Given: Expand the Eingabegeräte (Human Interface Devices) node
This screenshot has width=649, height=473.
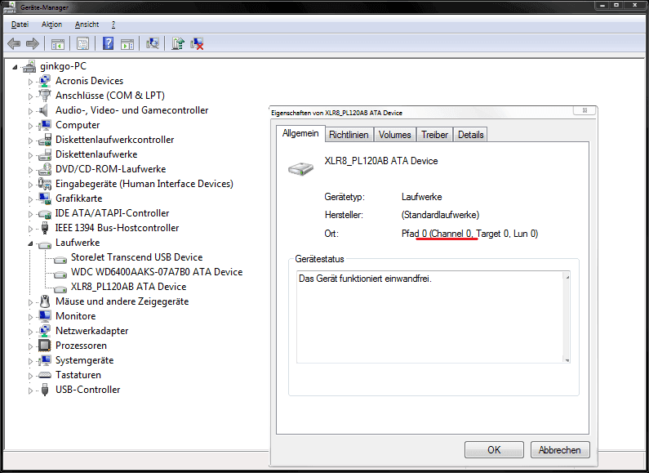Looking at the screenshot, I should [30, 185].
